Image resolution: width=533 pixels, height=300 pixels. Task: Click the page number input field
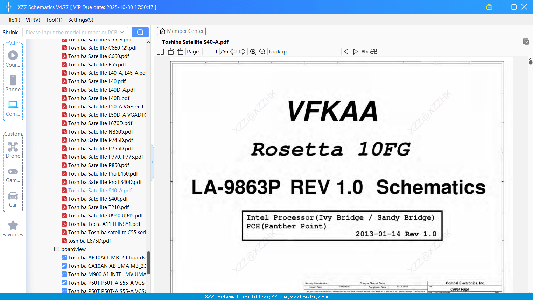click(211, 52)
